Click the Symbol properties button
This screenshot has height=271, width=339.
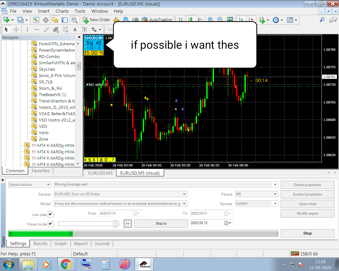pos(307,194)
